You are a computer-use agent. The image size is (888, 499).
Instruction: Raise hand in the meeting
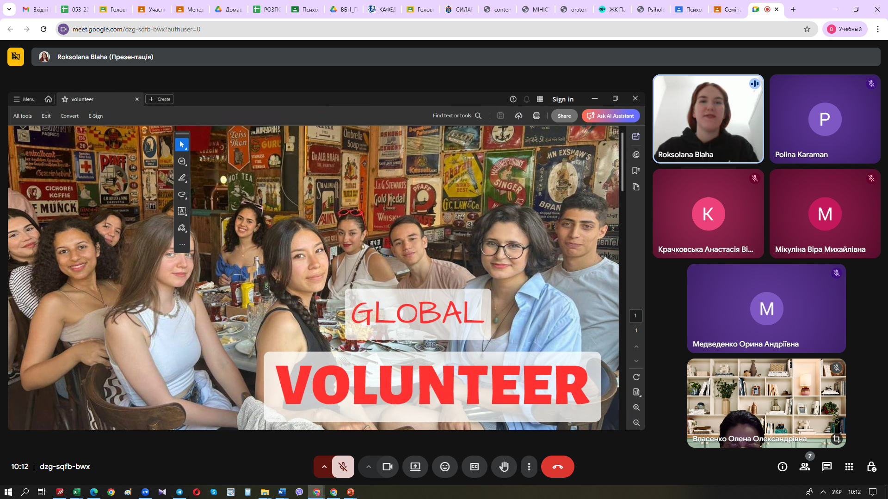click(504, 467)
